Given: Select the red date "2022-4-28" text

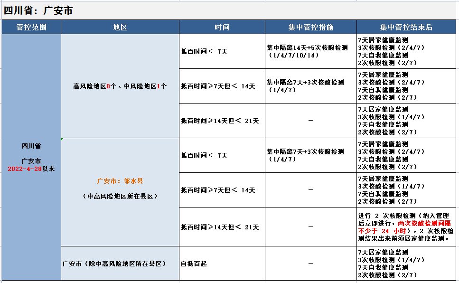Looking at the screenshot, I should click(25, 169).
